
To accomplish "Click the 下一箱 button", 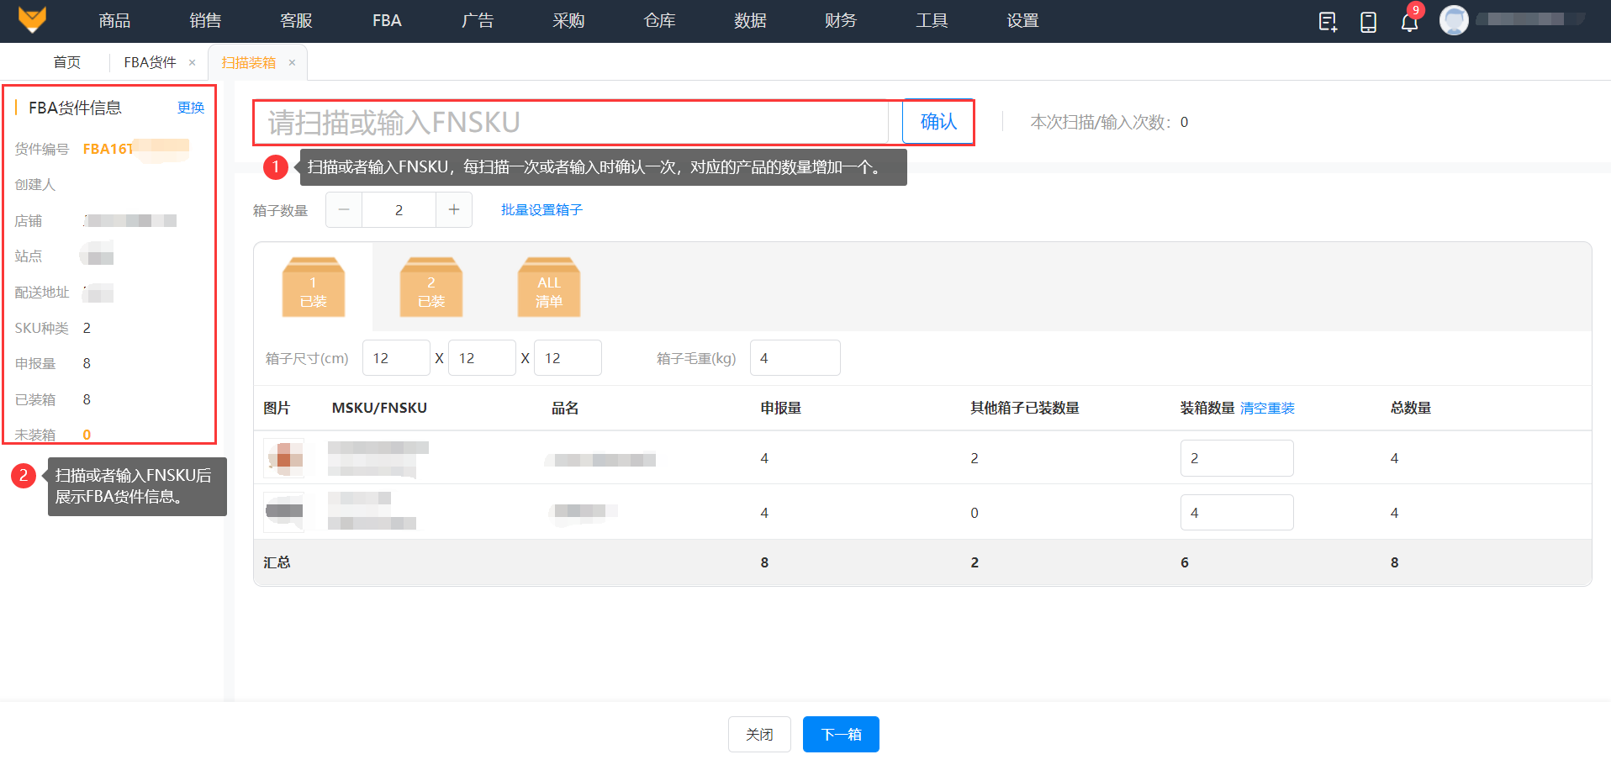I will click(x=841, y=734).
